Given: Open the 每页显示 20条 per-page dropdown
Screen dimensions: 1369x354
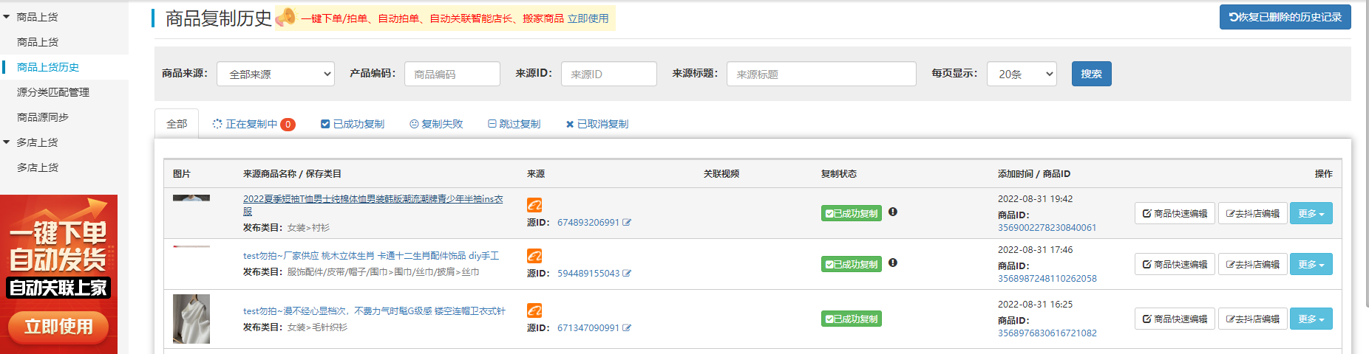Looking at the screenshot, I should point(1021,74).
